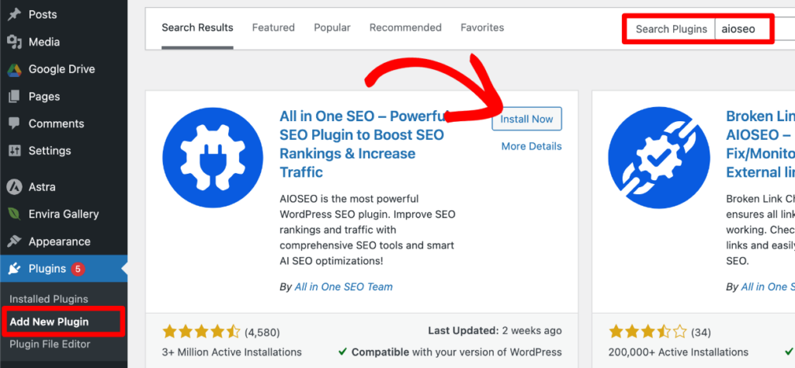Open the Popular plugins tab
The height and width of the screenshot is (368, 795).
(x=332, y=27)
